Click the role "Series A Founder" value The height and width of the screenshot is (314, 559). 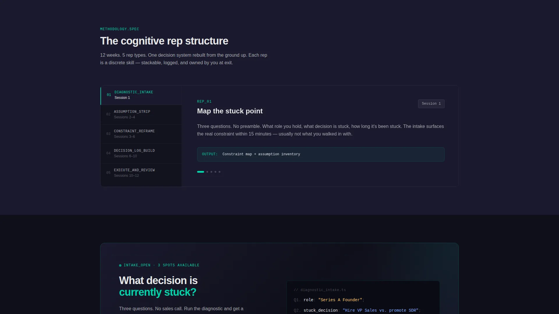pyautogui.click(x=340, y=300)
